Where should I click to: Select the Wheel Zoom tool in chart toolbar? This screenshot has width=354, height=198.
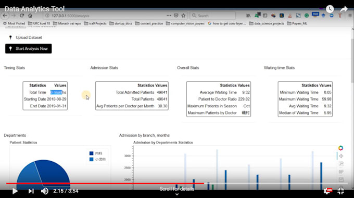341,172
